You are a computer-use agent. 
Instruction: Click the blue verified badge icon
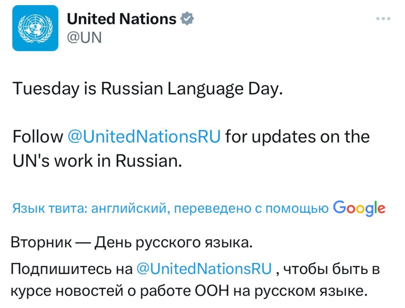click(187, 19)
